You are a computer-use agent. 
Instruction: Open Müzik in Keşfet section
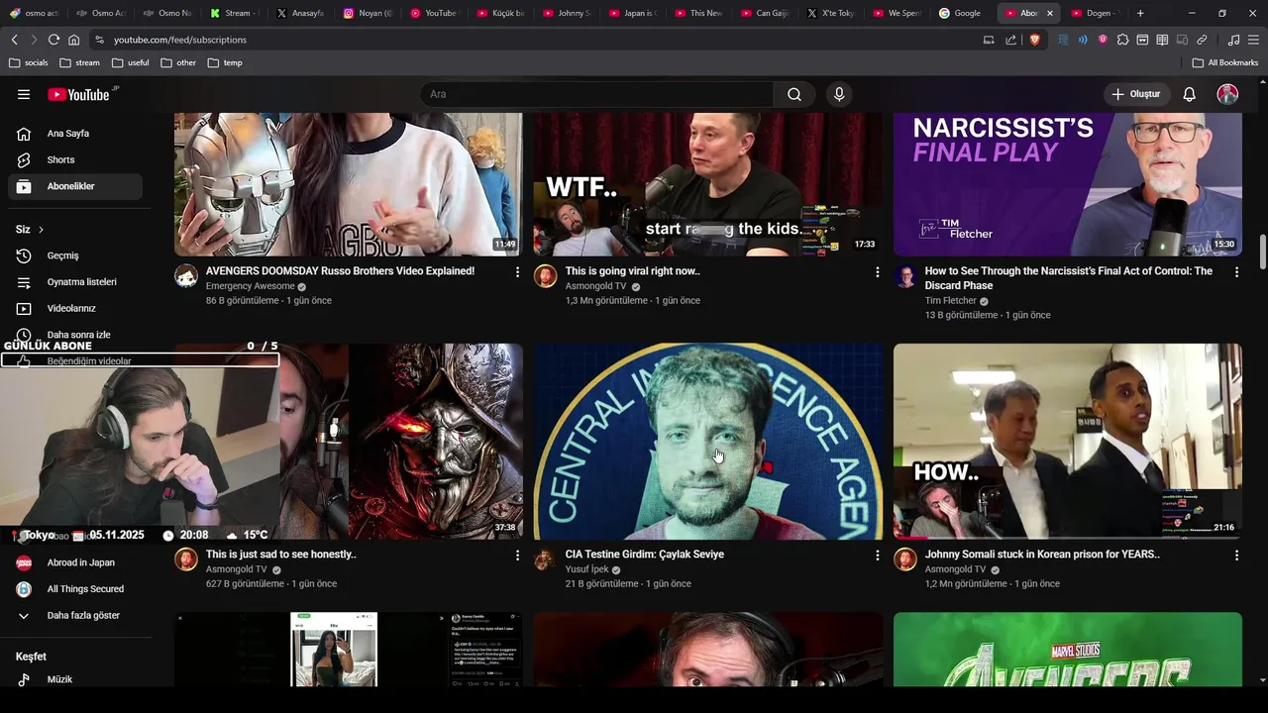coord(75,679)
